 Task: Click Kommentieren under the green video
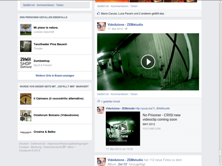click(x=120, y=94)
